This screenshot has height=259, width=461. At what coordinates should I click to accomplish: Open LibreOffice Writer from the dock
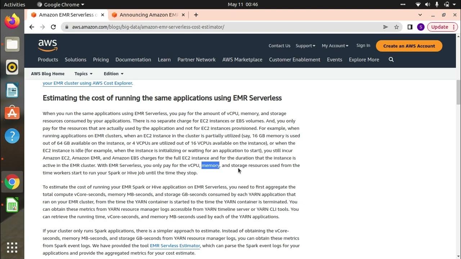(x=12, y=90)
